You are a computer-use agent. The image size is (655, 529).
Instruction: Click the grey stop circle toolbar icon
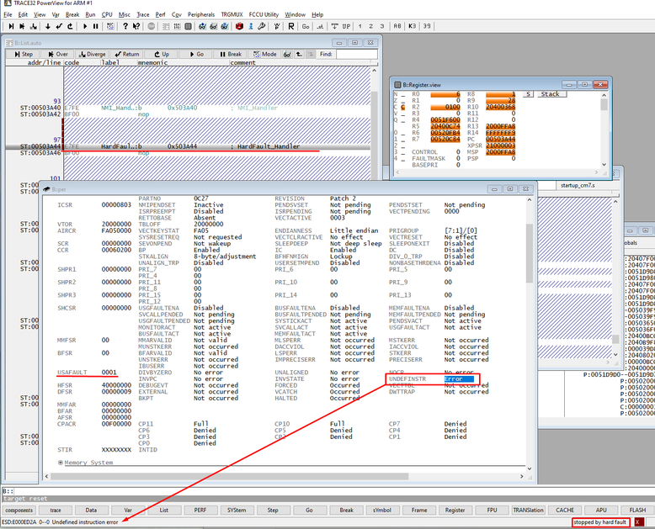tap(152, 26)
